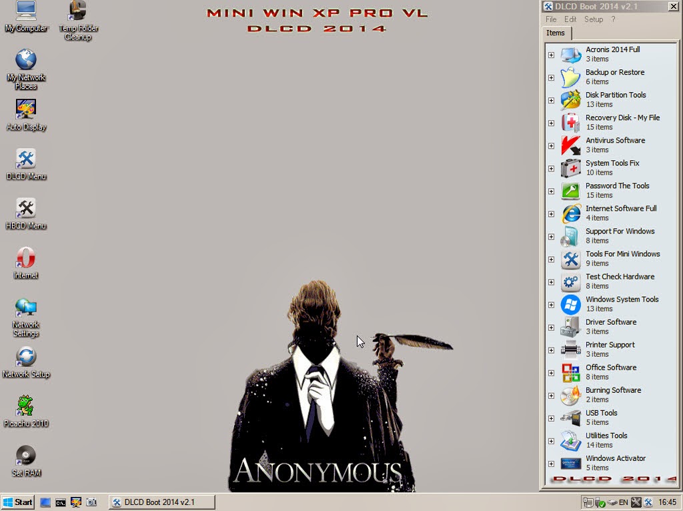Expand the Test Check Hardware group
Screen dimensions: 683x511
[551, 282]
